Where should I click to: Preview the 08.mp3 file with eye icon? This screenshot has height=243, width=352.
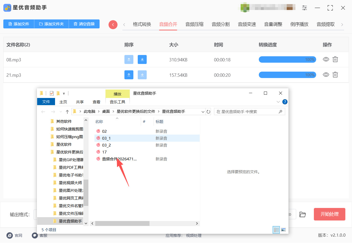326,59
